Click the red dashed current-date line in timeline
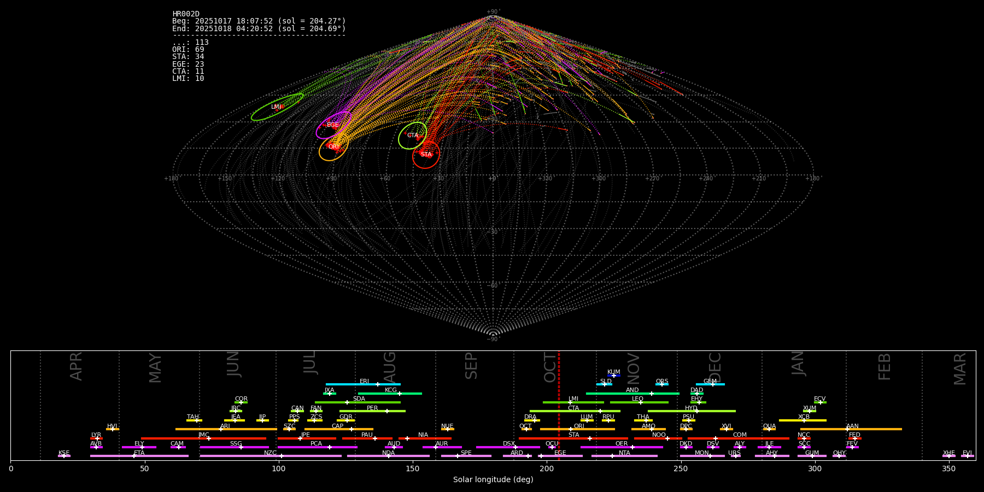984x492 pixels. tap(559, 405)
